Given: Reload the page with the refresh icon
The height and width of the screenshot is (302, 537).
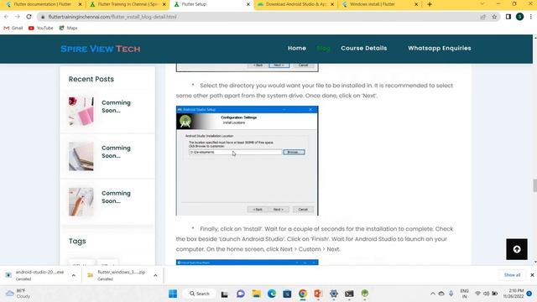Looking at the screenshot, I should coord(29,17).
